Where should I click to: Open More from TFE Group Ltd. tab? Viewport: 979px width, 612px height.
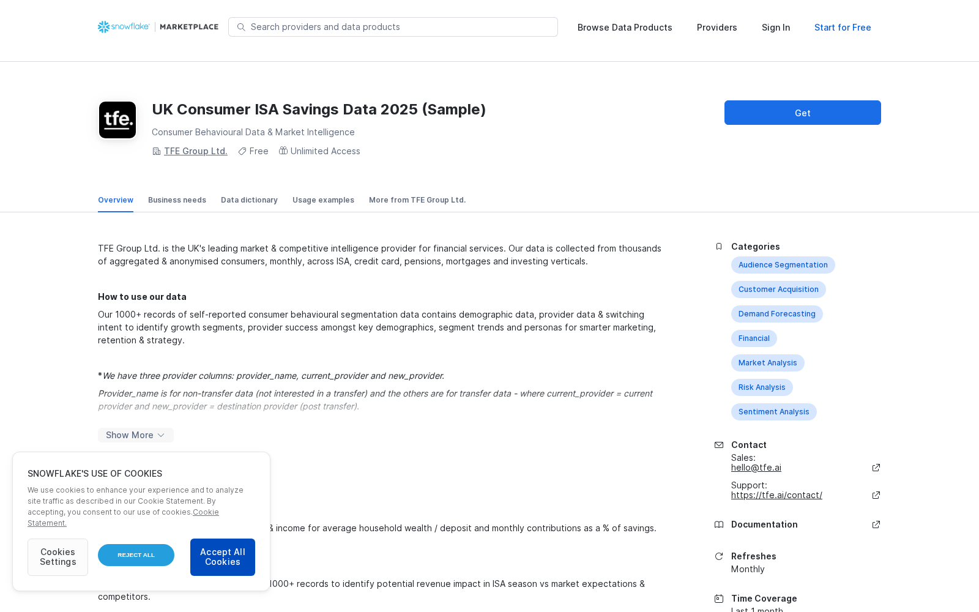click(417, 200)
